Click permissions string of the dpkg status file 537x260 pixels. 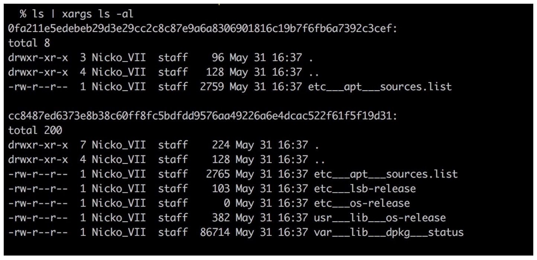coord(38,233)
